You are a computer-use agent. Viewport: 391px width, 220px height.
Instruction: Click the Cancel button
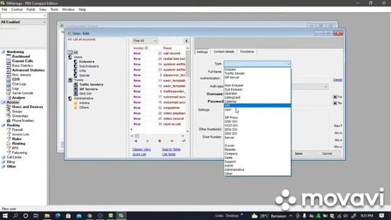point(327,153)
